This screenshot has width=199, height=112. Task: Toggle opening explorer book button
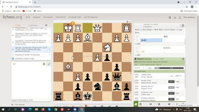click(x=136, y=104)
